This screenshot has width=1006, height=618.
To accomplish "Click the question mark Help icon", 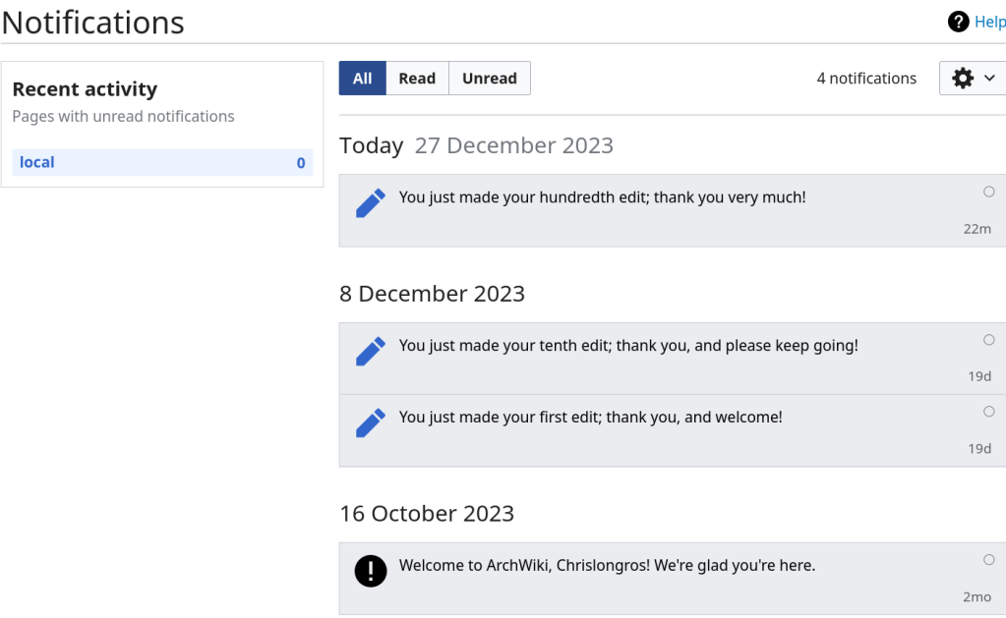I will (958, 22).
